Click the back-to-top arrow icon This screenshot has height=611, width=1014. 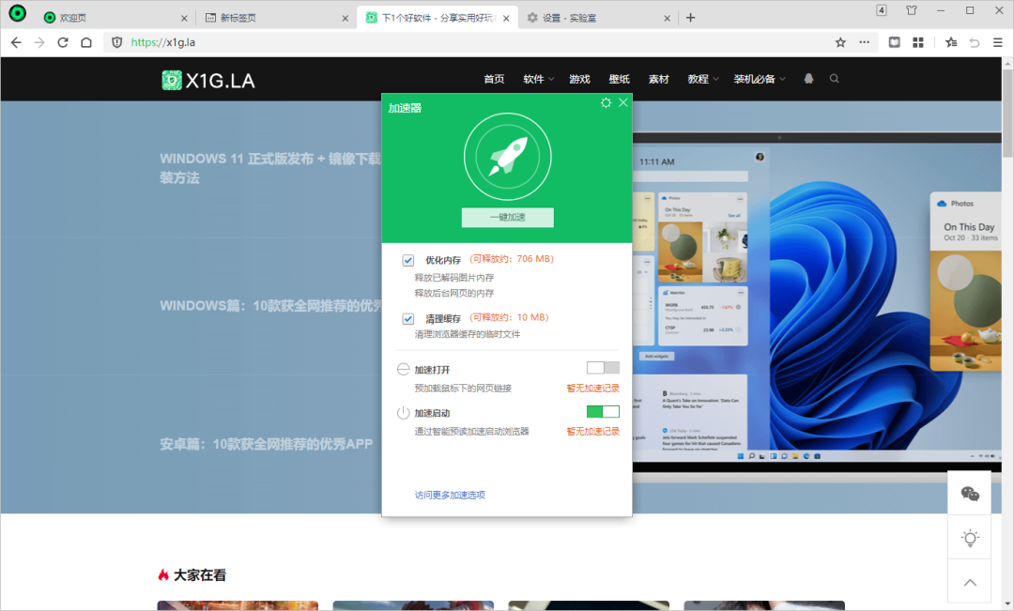coord(969,582)
